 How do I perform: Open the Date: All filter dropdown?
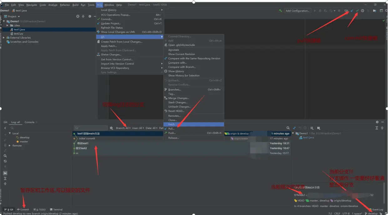(x=151, y=128)
